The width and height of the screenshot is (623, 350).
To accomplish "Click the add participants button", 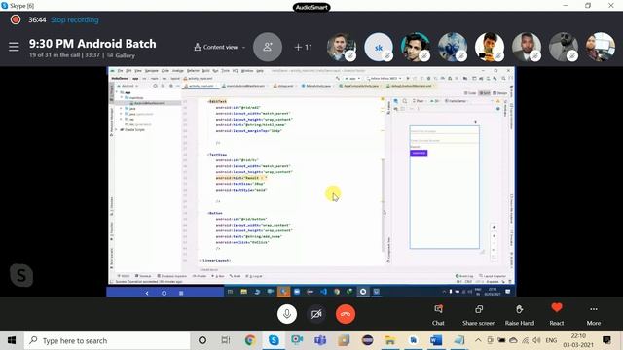I will tap(268, 47).
